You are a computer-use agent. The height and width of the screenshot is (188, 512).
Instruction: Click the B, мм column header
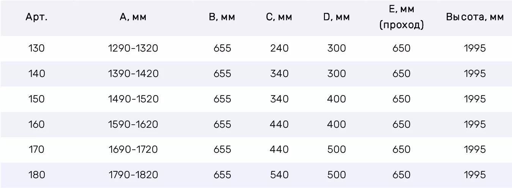(x=222, y=17)
